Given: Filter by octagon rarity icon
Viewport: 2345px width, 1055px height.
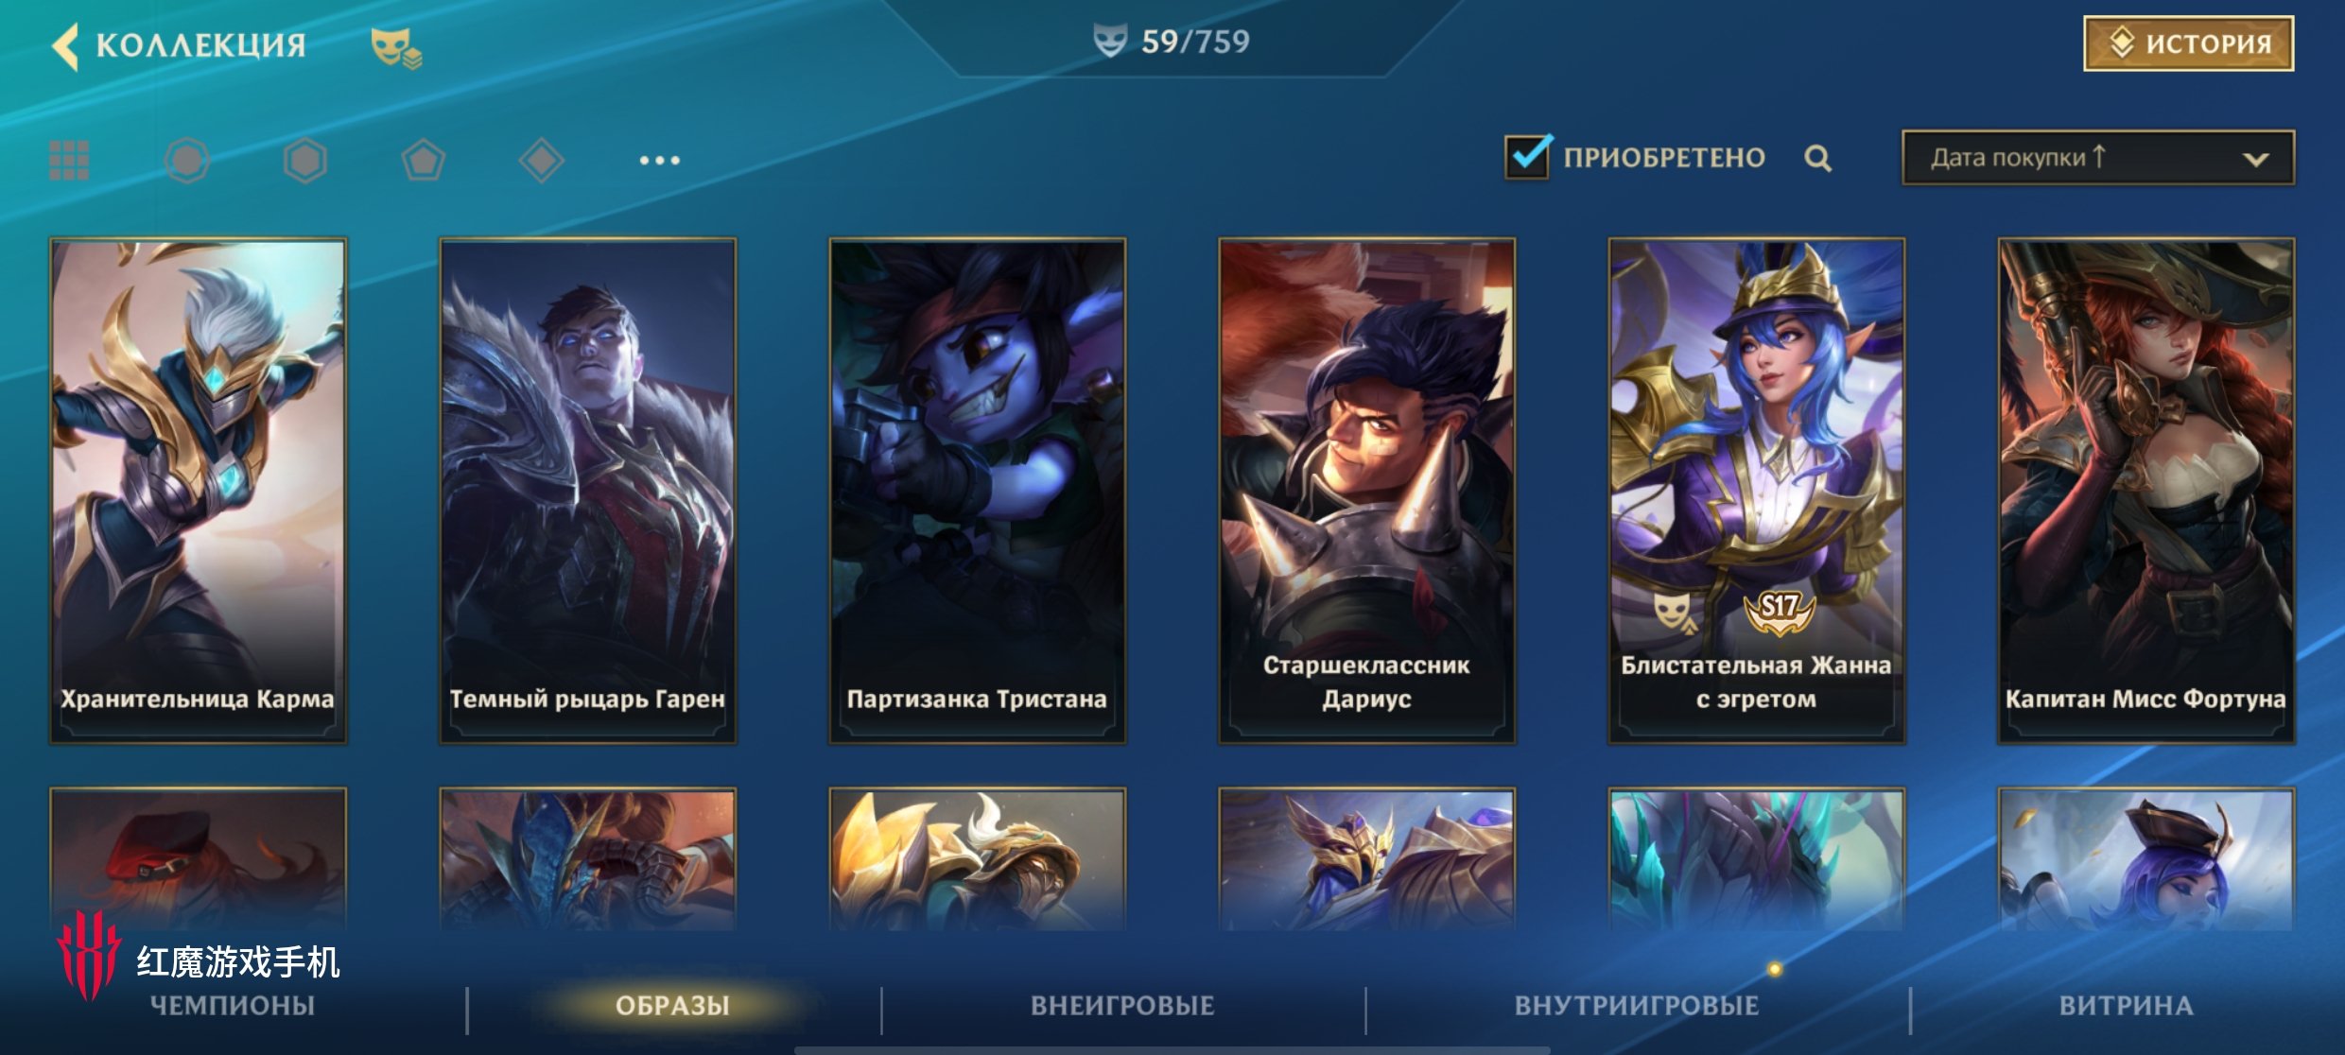Looking at the screenshot, I should click(x=187, y=161).
